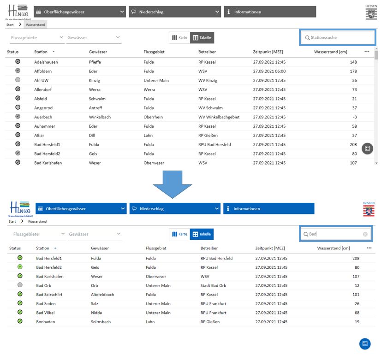Click the Hessen coat of arms in the lower header
Viewport: 381px width, 355px height.
point(369,211)
